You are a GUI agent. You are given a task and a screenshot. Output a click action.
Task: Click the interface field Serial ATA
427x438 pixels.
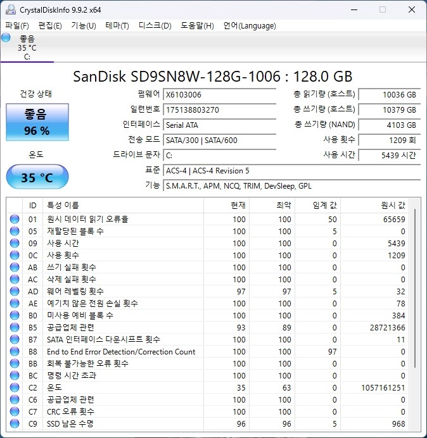219,125
